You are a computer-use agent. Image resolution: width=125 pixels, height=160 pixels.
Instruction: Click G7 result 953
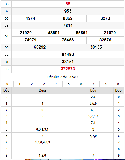coord(68,11)
